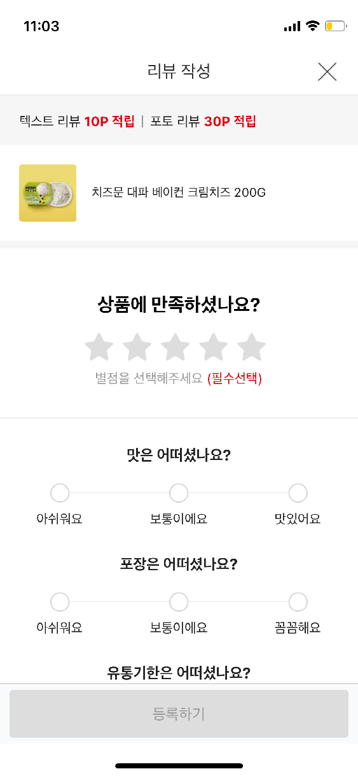Choose 아쉬워요 for packaging question
Viewport: 358px width, 776px height.
click(60, 602)
